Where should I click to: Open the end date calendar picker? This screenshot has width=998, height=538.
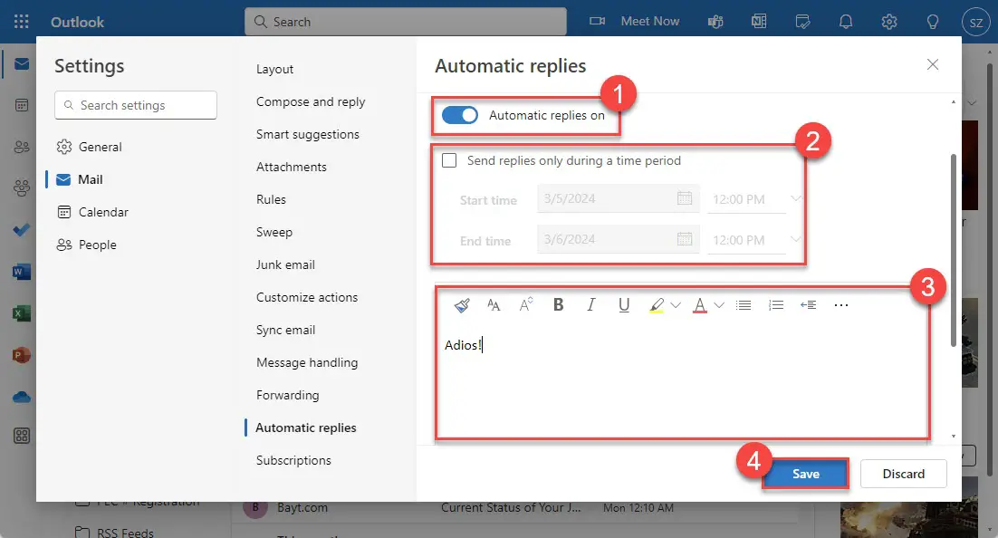[x=686, y=239]
